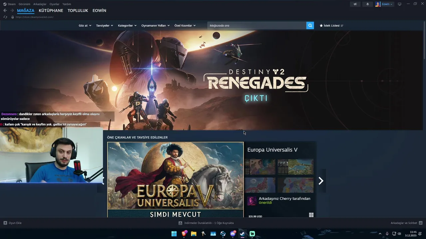Expand the Tavsiyeler dropdown
Viewport: 426px width, 239px height.
[105, 26]
